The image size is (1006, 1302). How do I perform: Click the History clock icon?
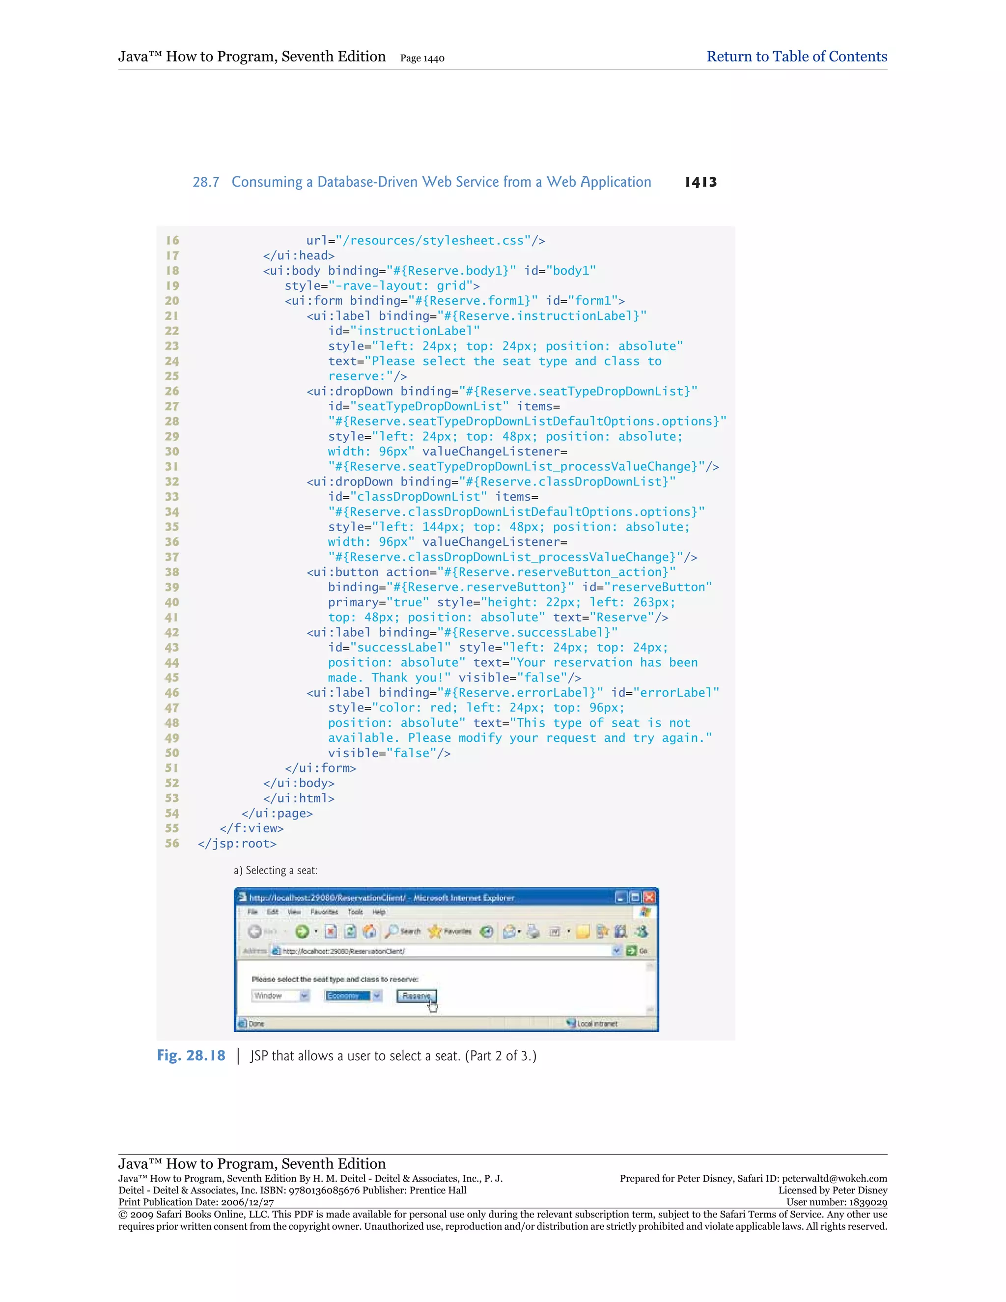click(x=487, y=931)
